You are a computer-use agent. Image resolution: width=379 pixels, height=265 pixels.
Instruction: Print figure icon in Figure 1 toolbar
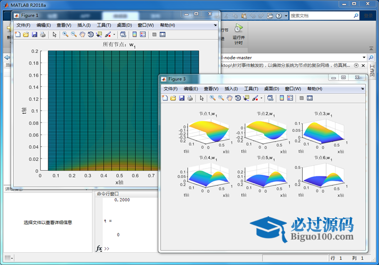coord(43,34)
